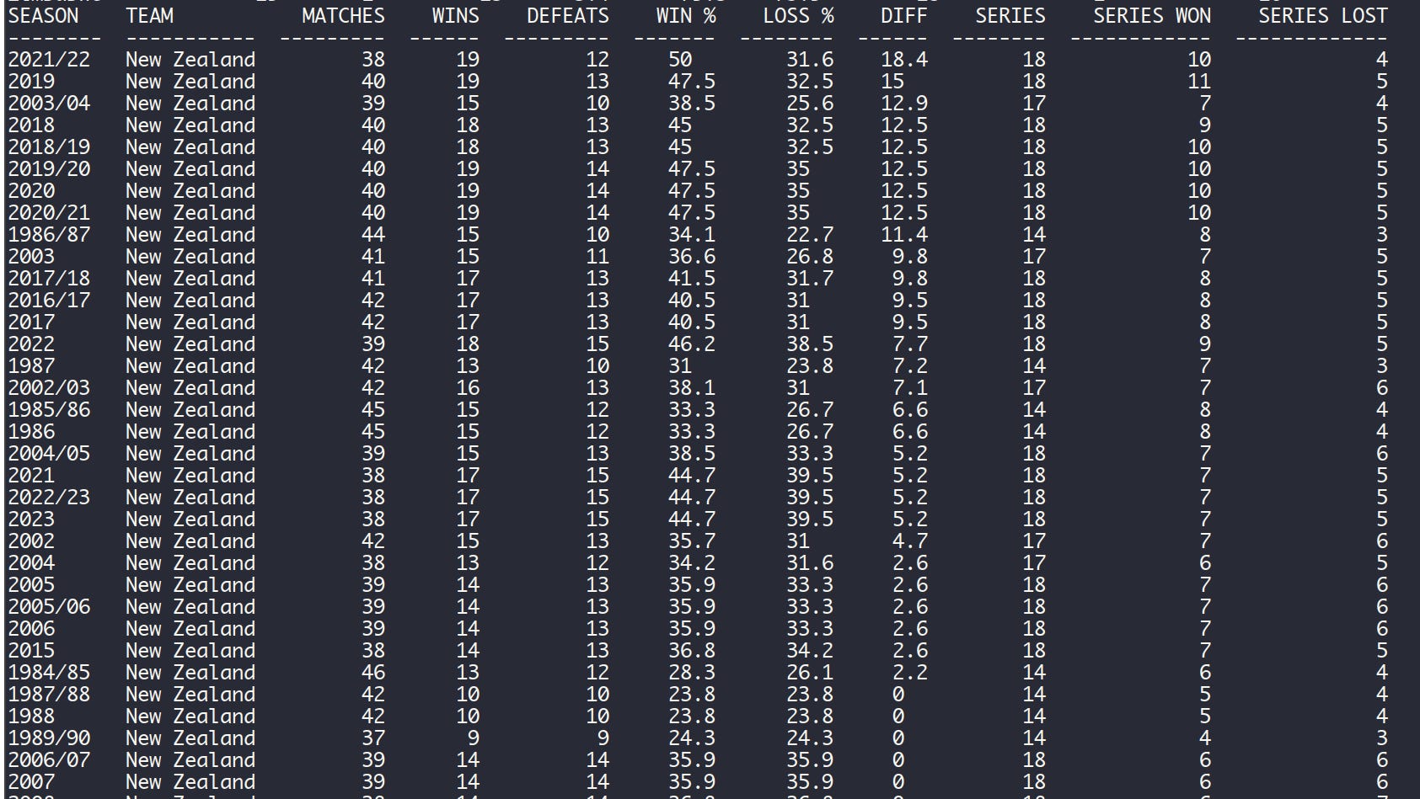
Task: Click matches value 37 in 1989/90 row
Action: click(372, 738)
